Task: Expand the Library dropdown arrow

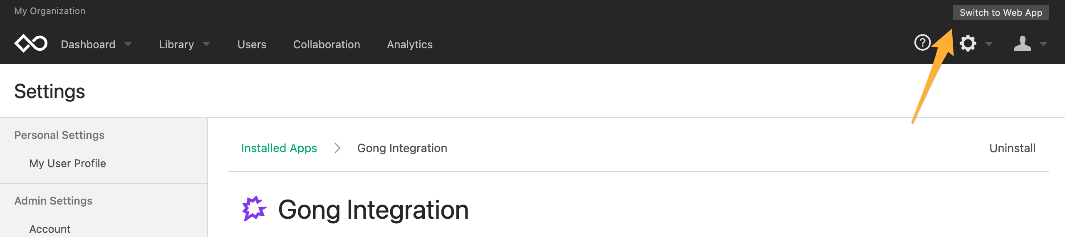Action: 206,44
